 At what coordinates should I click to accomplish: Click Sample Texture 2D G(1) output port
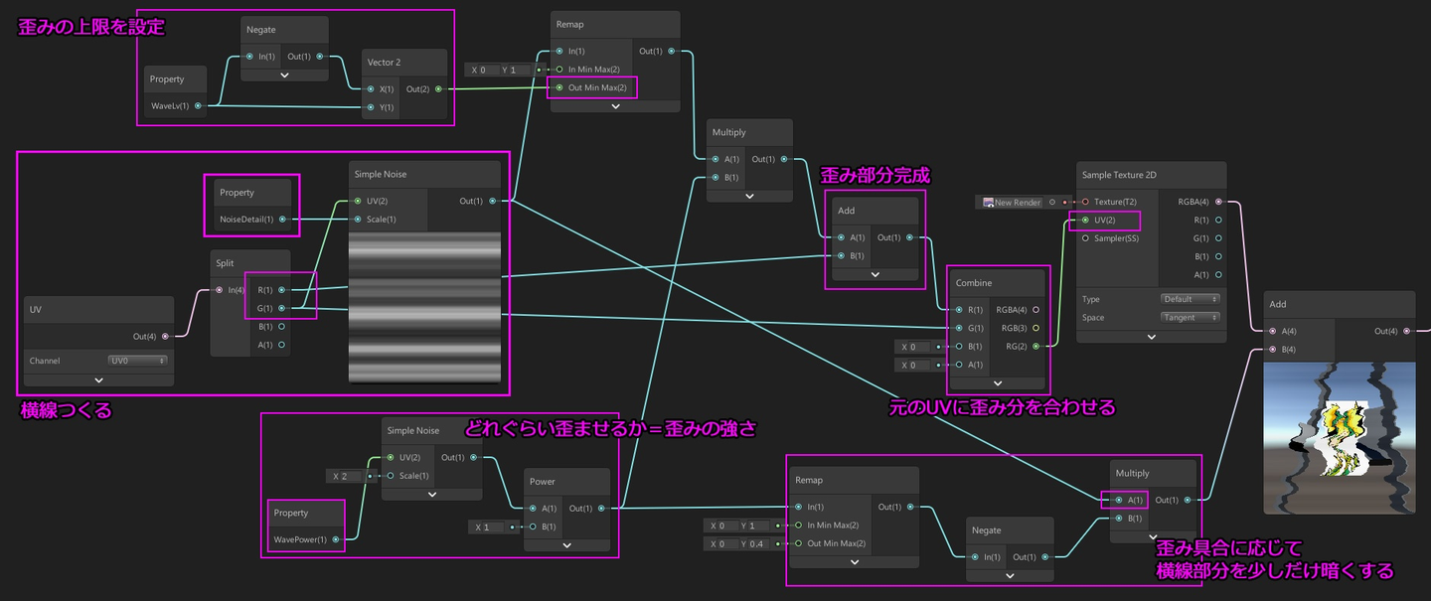click(1218, 237)
